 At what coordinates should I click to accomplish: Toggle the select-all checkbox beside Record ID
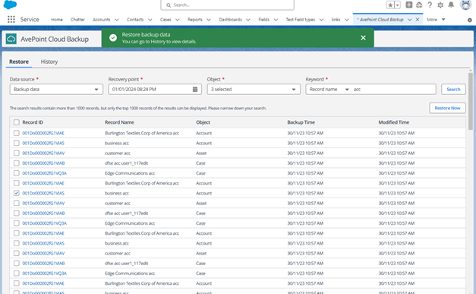[17, 122]
